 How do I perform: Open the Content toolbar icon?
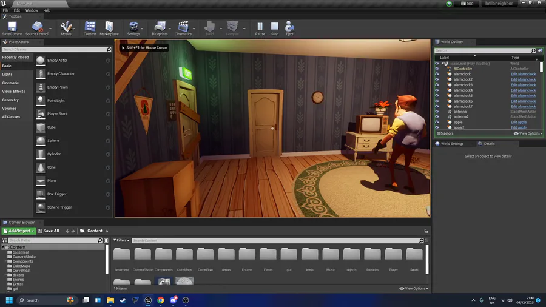pos(90,28)
